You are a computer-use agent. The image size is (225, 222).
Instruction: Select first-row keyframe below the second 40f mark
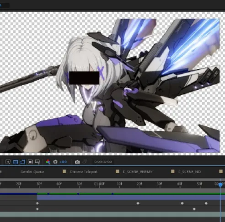click(182, 203)
